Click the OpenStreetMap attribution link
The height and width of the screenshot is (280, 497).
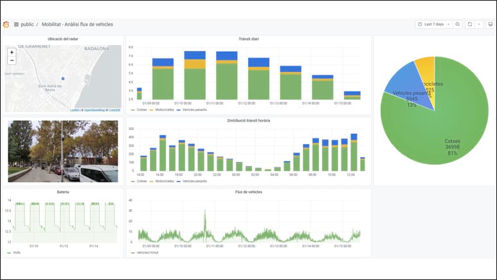point(95,110)
